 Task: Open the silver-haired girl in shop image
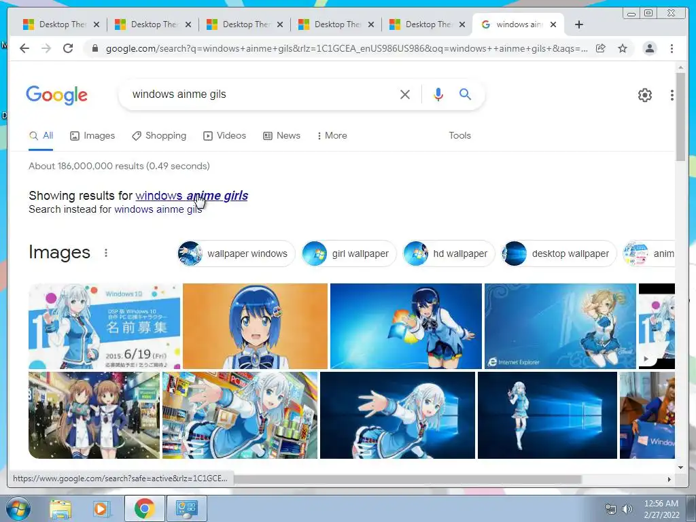240,415
